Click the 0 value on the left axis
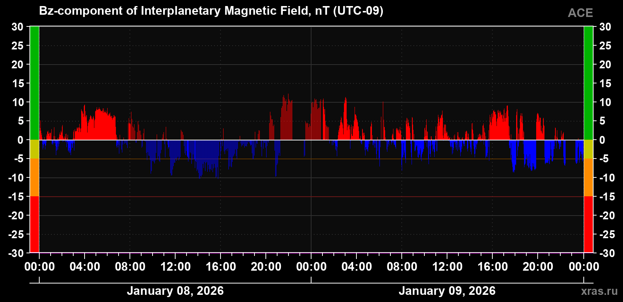623x302 pixels. coord(20,140)
